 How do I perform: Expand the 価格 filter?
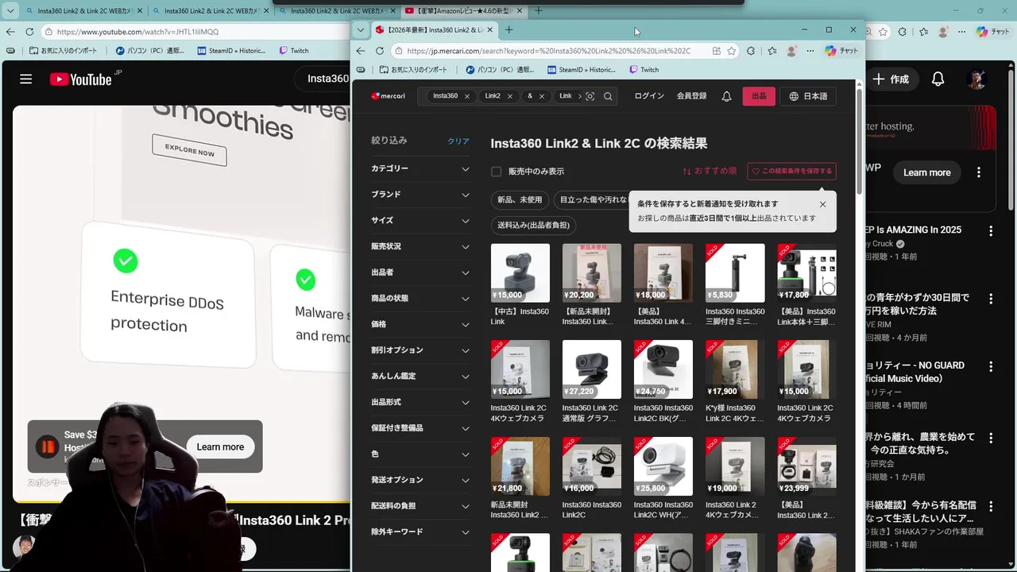coord(420,324)
